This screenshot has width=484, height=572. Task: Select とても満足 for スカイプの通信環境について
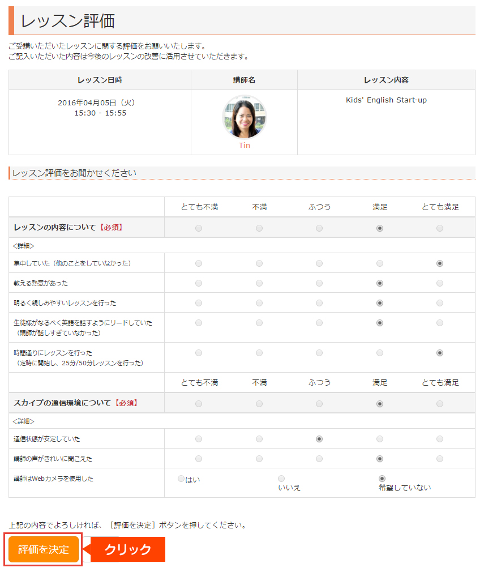pos(440,404)
